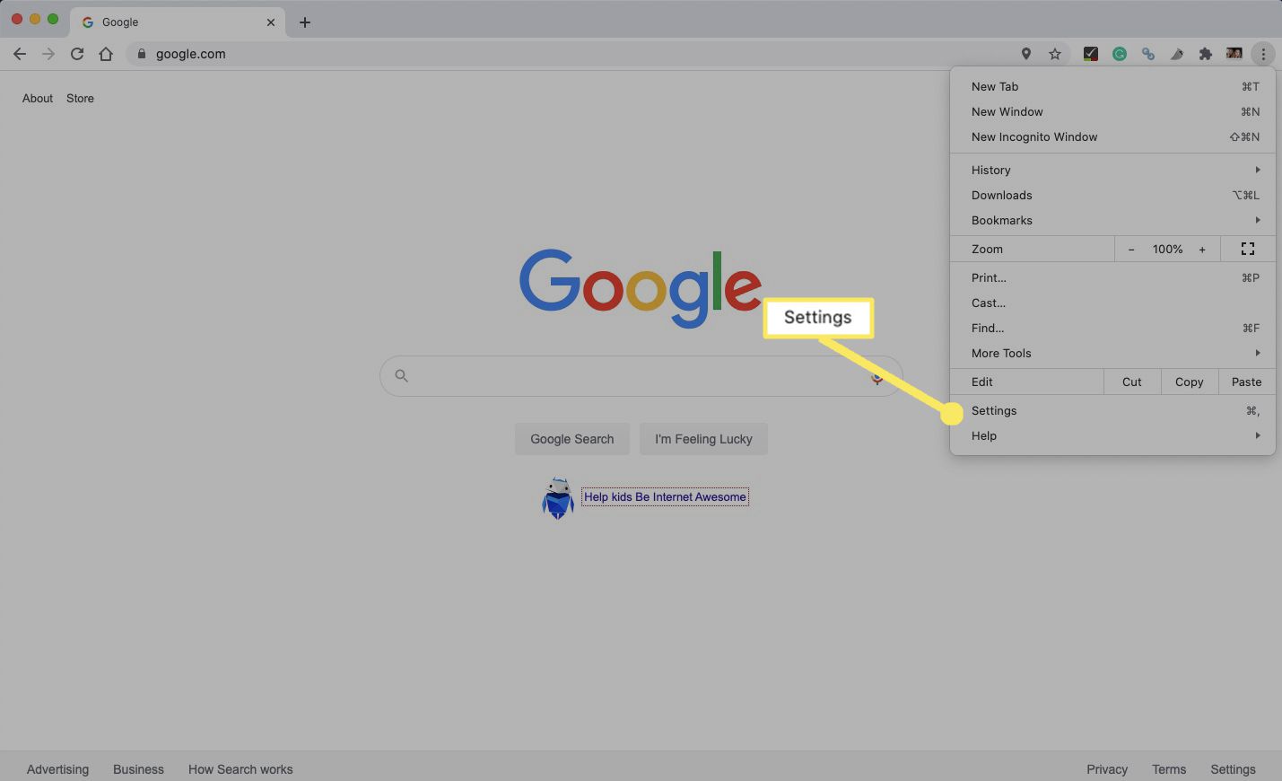Expand the Help submenu
The width and height of the screenshot is (1282, 781).
[x=1112, y=435]
